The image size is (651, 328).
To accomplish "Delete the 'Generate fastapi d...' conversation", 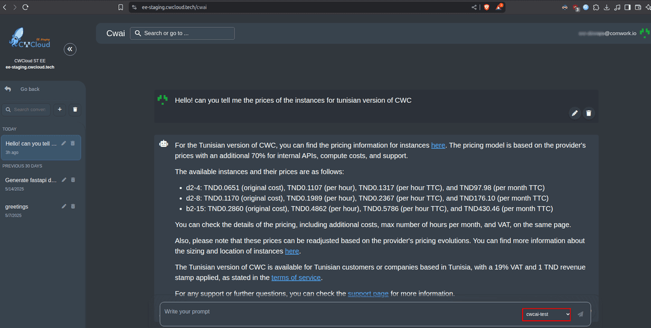I will pos(73,180).
